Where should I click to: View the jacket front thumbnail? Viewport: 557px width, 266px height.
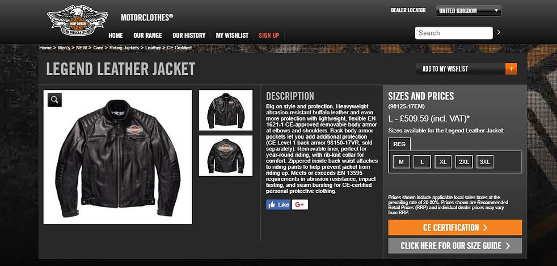click(x=226, y=110)
